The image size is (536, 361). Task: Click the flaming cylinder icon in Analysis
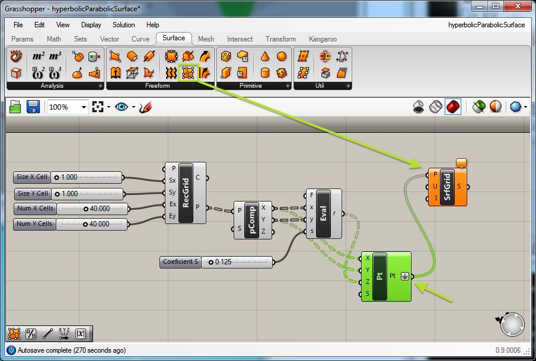[16, 56]
